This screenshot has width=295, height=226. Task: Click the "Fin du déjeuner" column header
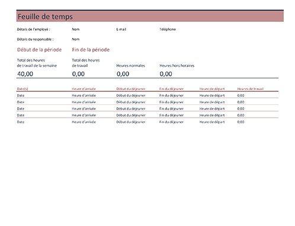(x=171, y=89)
